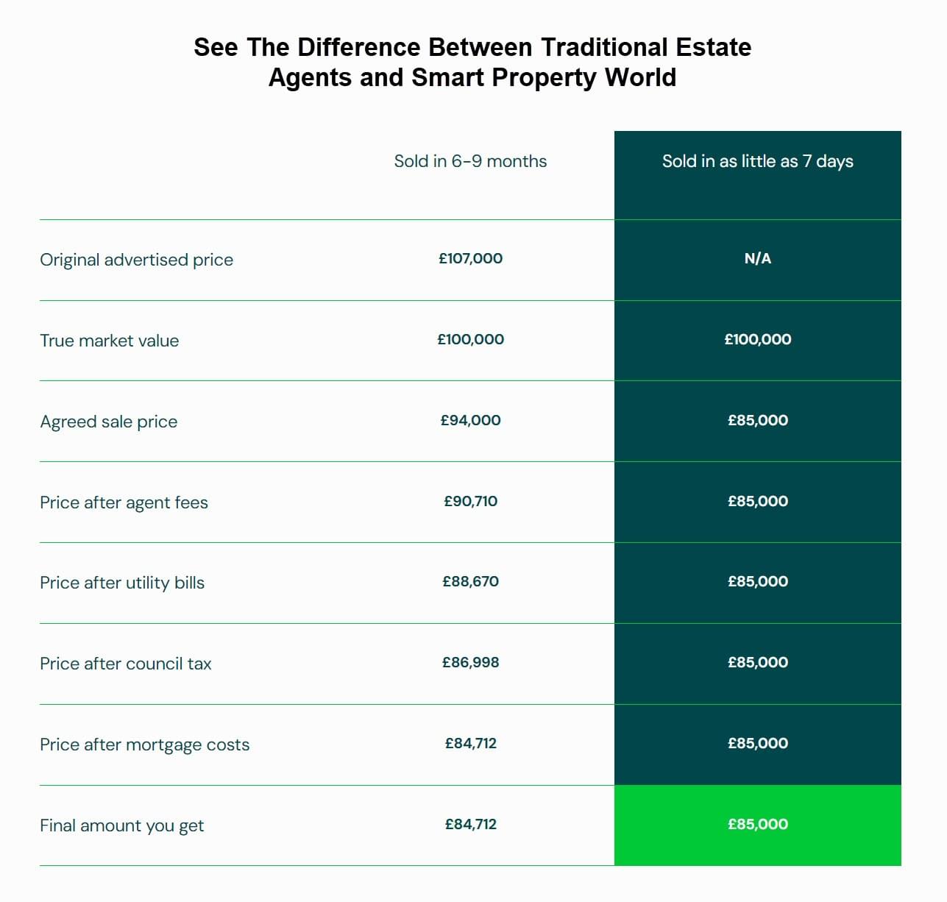
Task: Click the £86,998 value after council tax
Action: [x=470, y=662]
